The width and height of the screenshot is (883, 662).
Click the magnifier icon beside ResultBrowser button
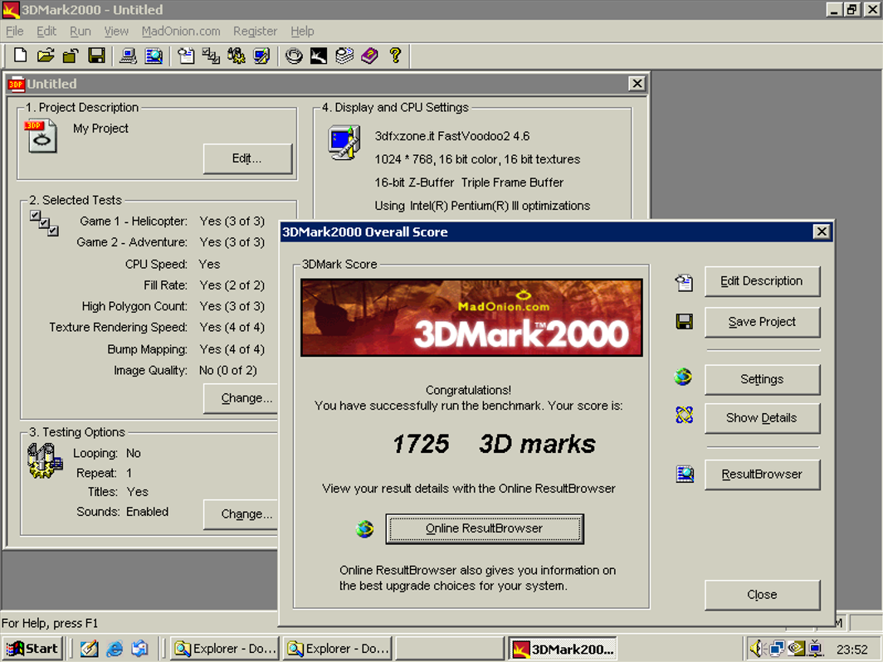[685, 474]
